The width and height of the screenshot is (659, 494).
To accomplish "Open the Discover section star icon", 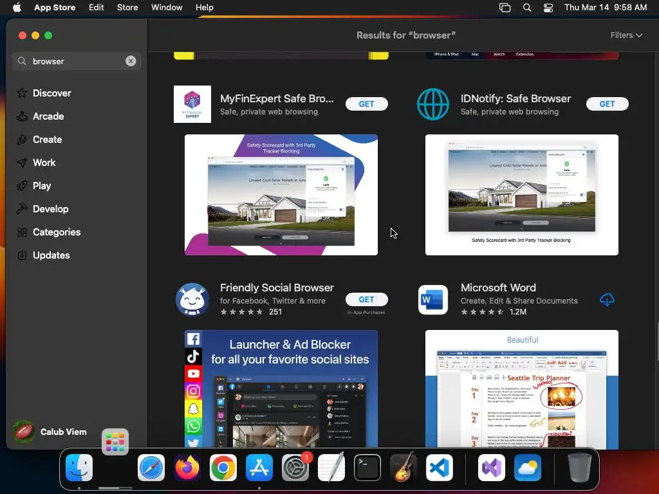I will (22, 93).
